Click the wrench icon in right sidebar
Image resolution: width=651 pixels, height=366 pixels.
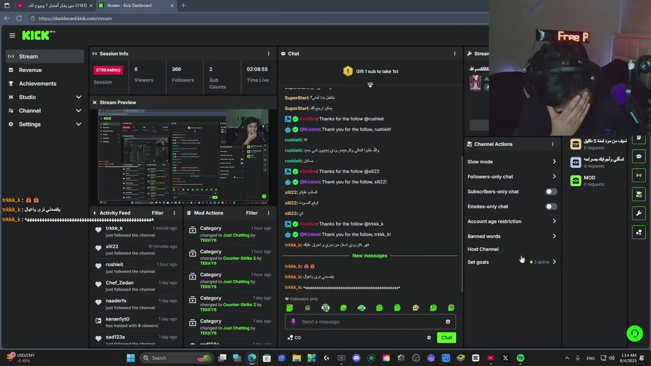tap(639, 213)
